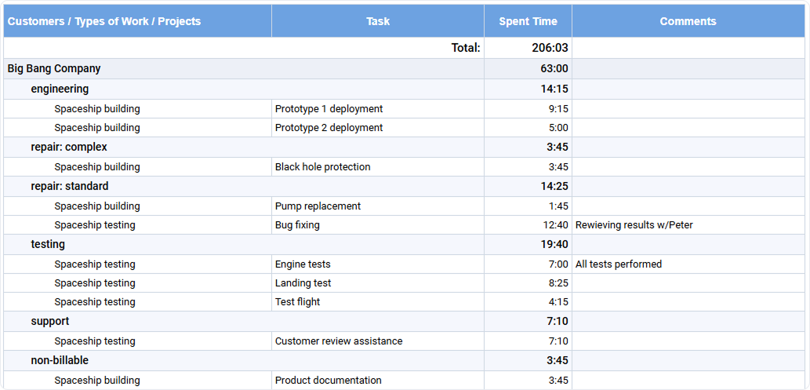
Task: Click the 5:00 spent time value
Action: tap(558, 128)
